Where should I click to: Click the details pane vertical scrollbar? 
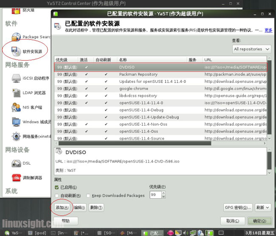[269, 160]
